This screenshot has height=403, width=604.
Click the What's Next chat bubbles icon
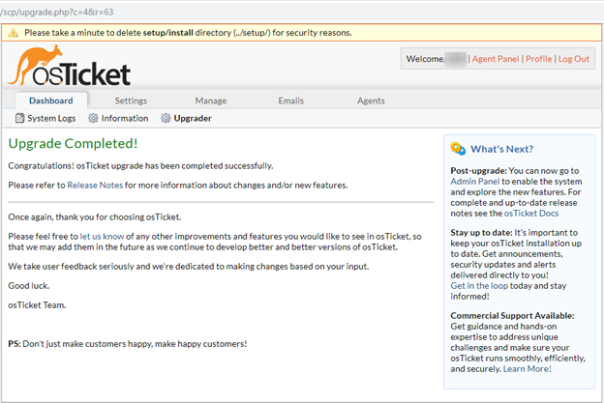[x=458, y=149]
